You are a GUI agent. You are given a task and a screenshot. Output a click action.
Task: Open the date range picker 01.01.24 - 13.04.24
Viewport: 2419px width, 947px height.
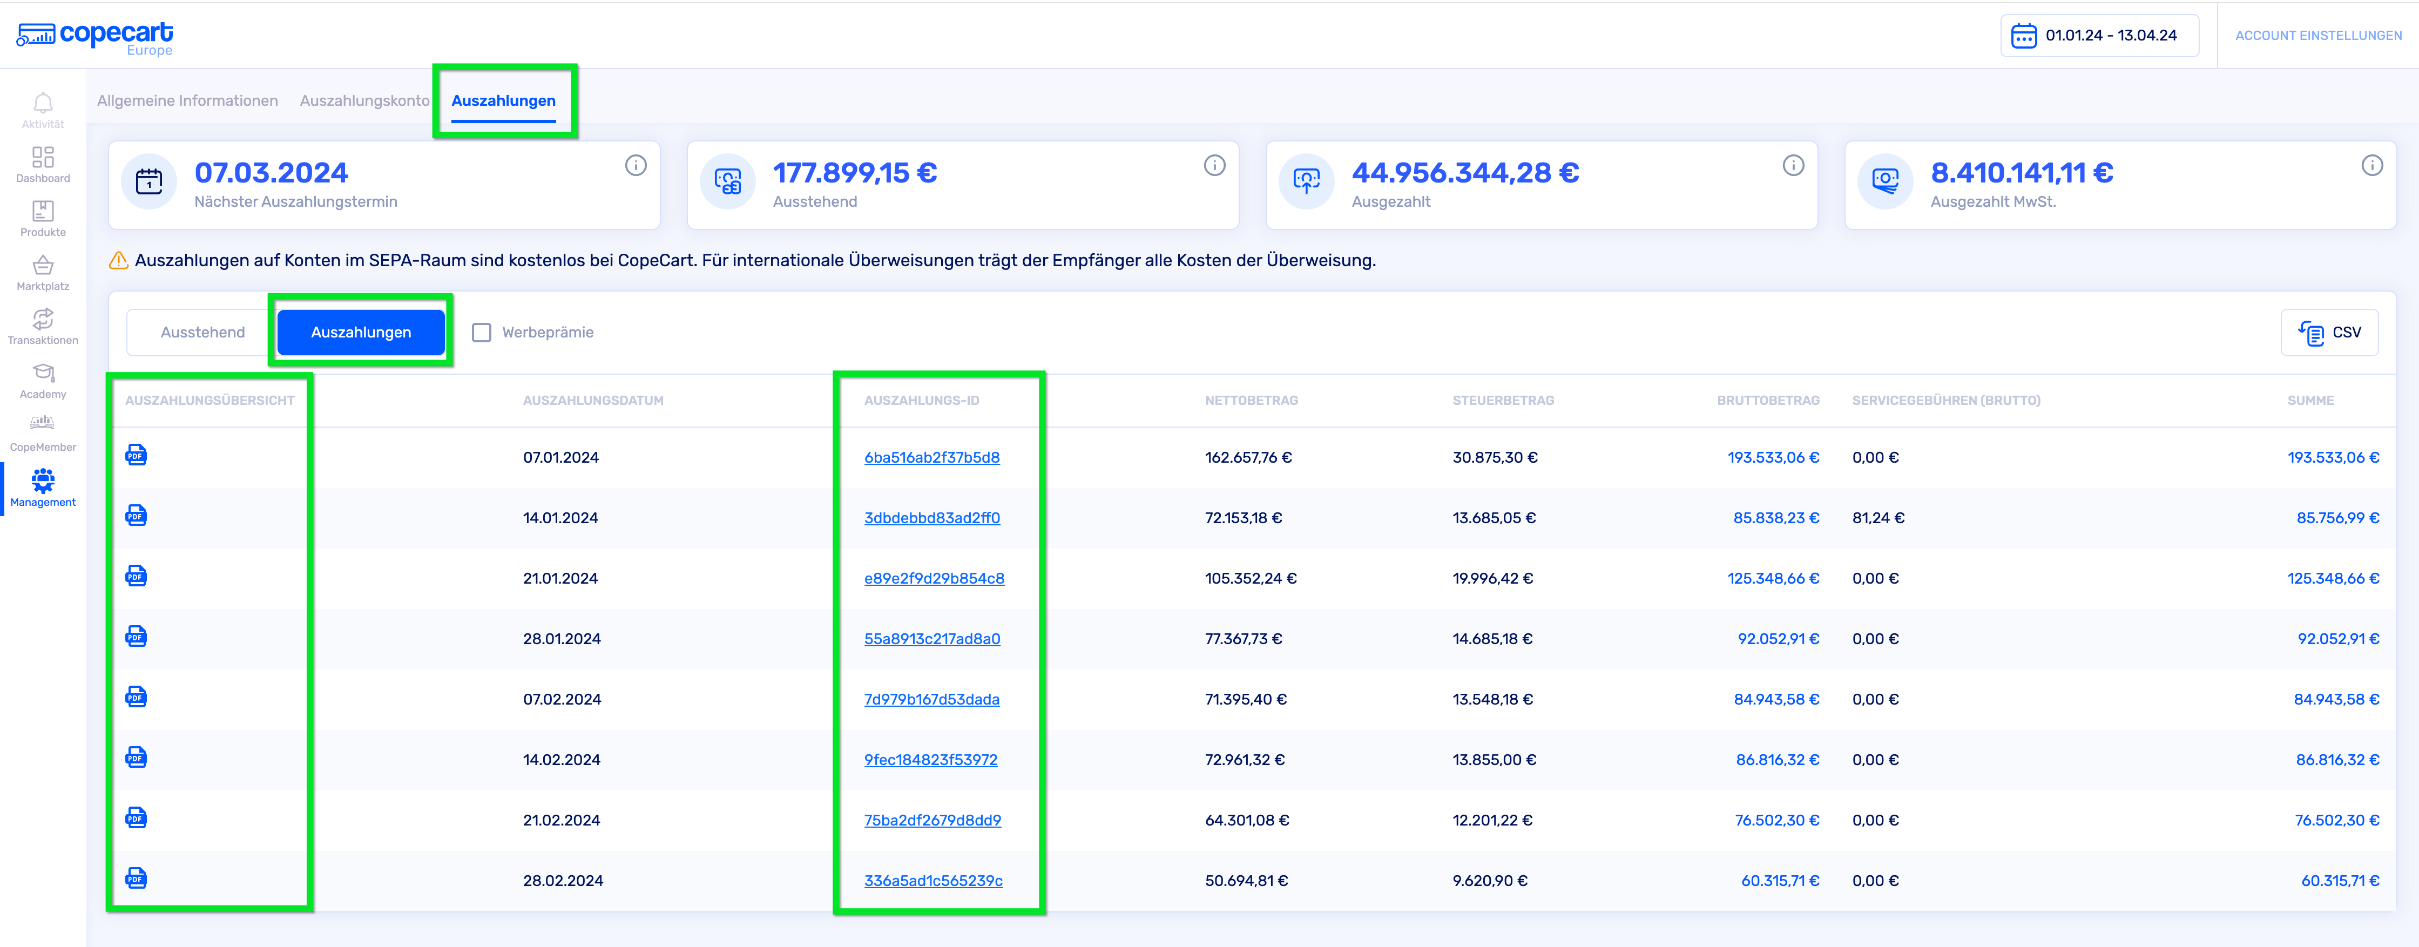(2099, 36)
